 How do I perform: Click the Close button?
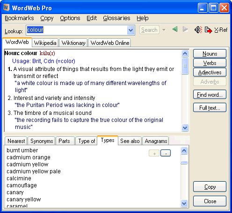210,201
